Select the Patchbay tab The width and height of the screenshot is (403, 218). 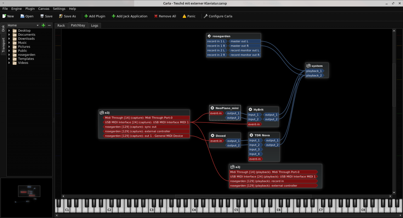pos(78,25)
